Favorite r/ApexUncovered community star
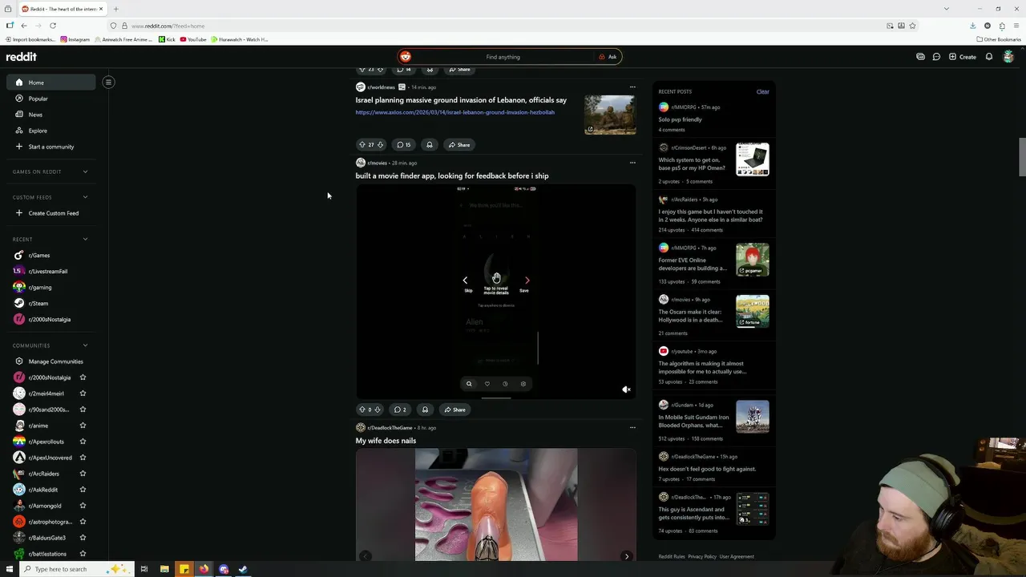1026x577 pixels. (x=83, y=458)
